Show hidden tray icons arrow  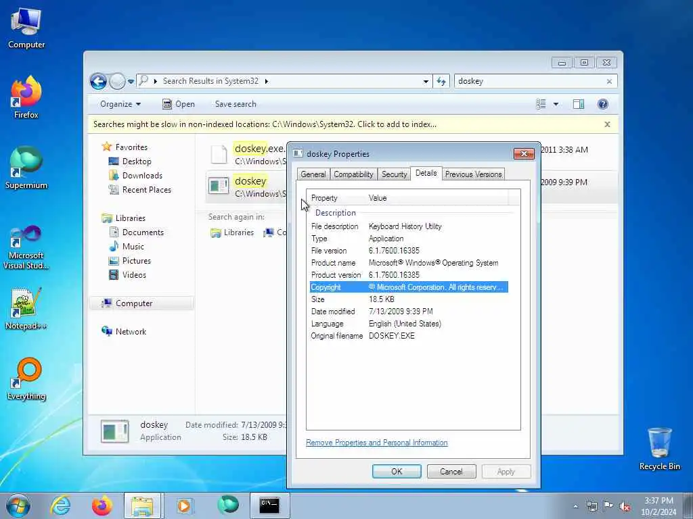pyautogui.click(x=575, y=506)
